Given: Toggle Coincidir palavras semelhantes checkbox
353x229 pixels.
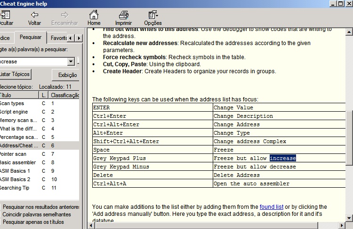Looking at the screenshot, I should (35, 214).
